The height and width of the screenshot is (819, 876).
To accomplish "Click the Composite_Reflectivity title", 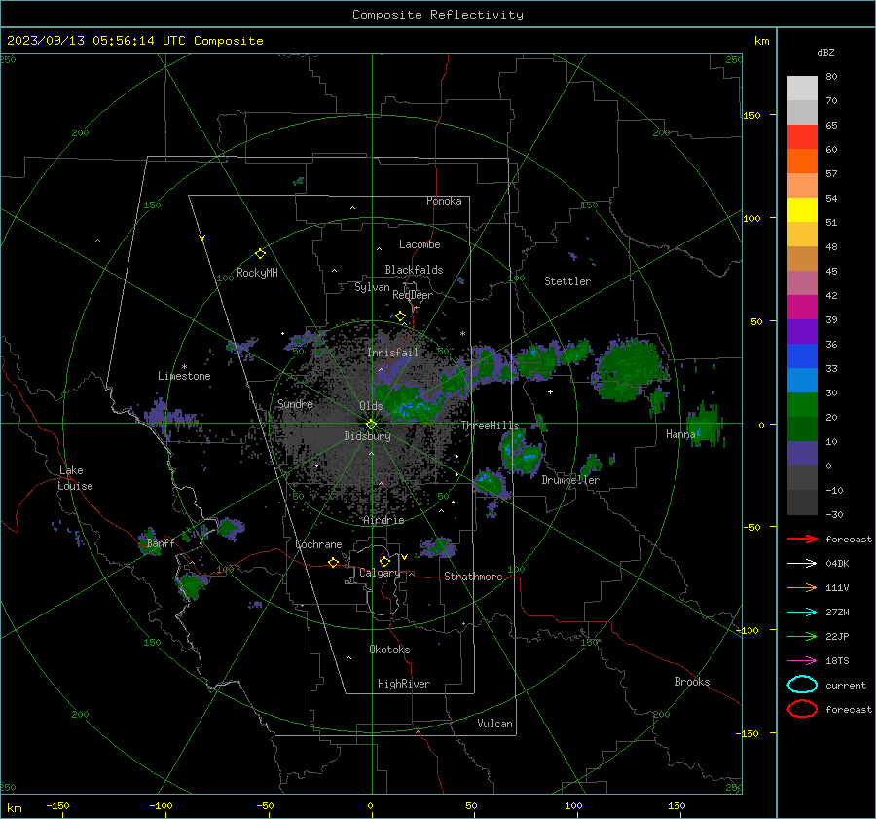I will (x=438, y=15).
